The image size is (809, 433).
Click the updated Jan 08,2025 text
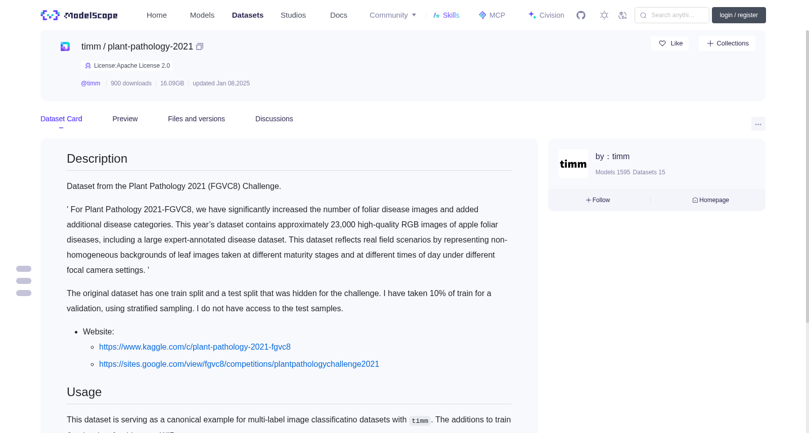tap(221, 83)
